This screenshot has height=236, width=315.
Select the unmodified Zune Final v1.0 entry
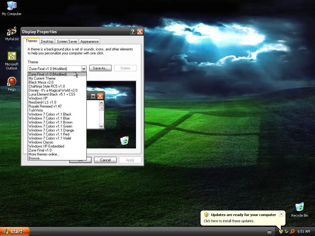coord(57,150)
